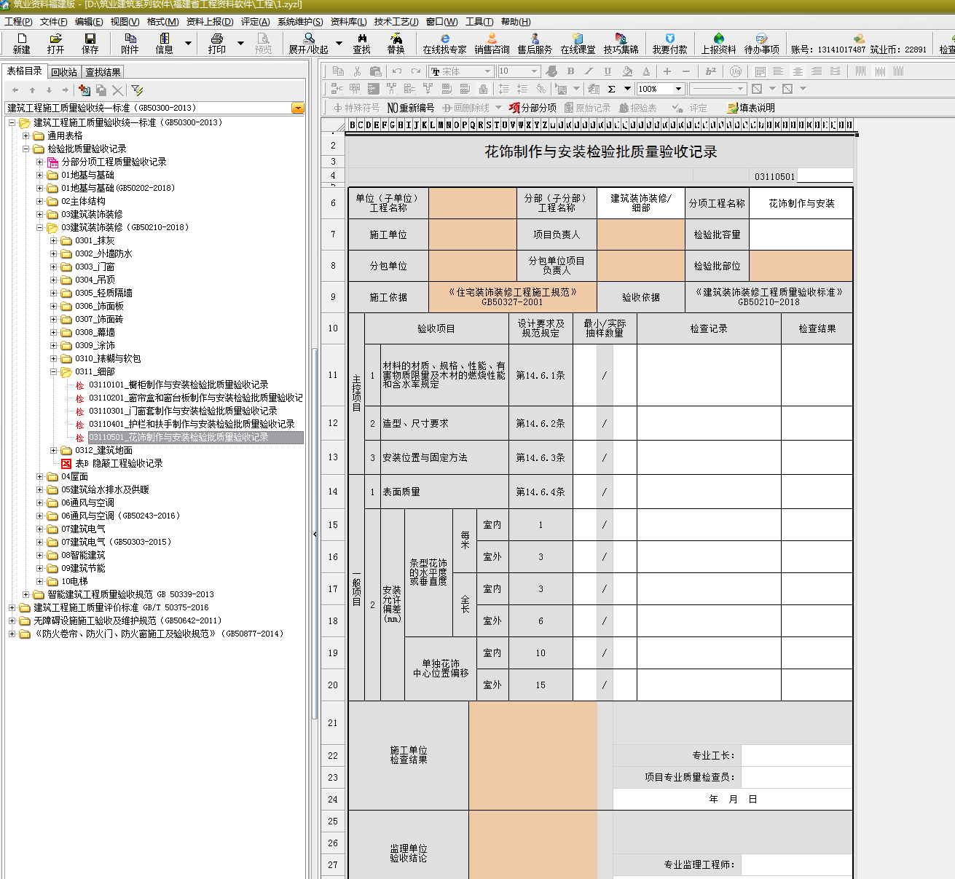Expand the 通用表格 folder
This screenshot has width=955, height=879.
pos(26,135)
